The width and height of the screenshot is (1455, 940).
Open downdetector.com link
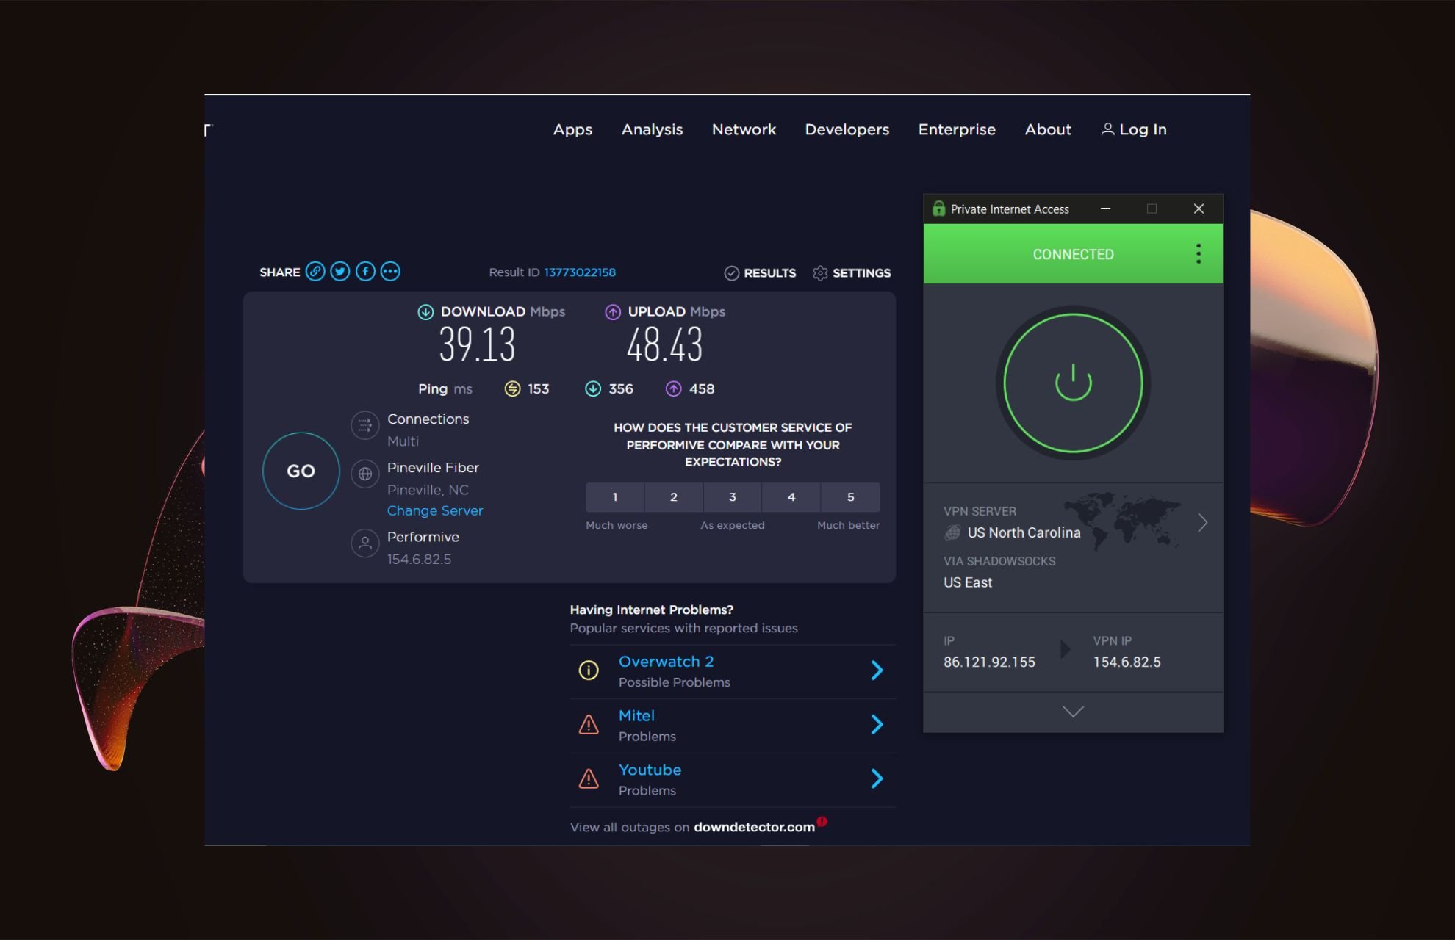point(754,827)
